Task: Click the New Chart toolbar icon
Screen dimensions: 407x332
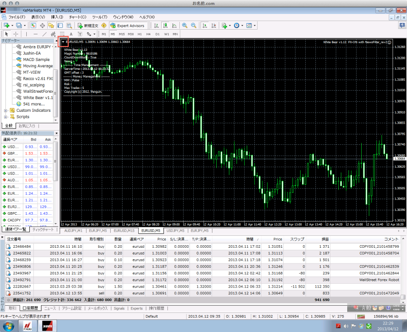Action: 7,25
